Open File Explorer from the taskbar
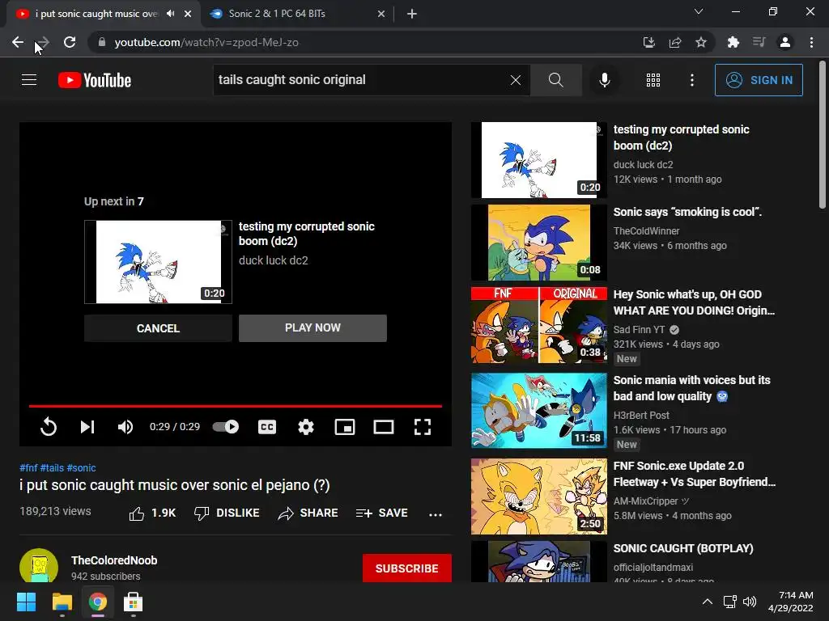 (x=62, y=602)
